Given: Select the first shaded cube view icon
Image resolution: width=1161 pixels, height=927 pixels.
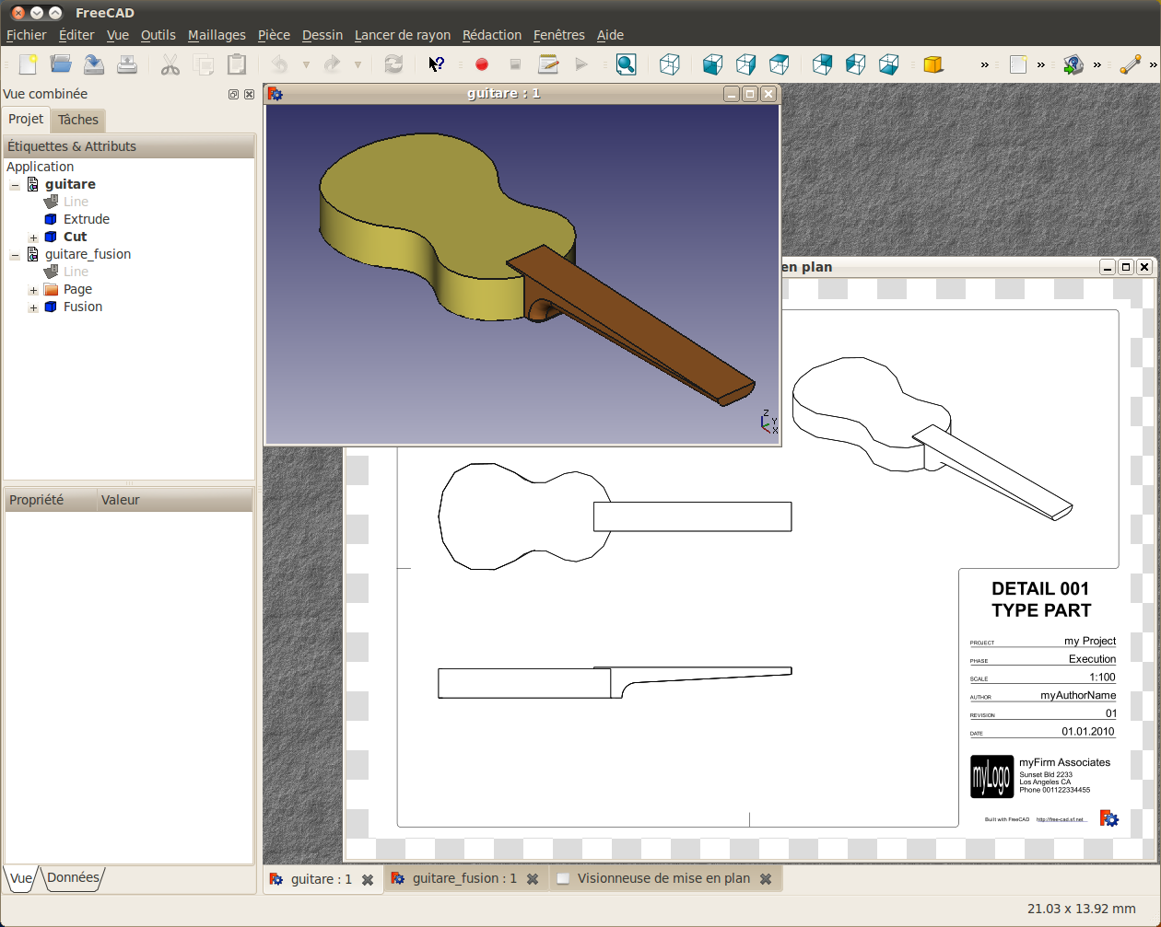Looking at the screenshot, I should click(712, 64).
